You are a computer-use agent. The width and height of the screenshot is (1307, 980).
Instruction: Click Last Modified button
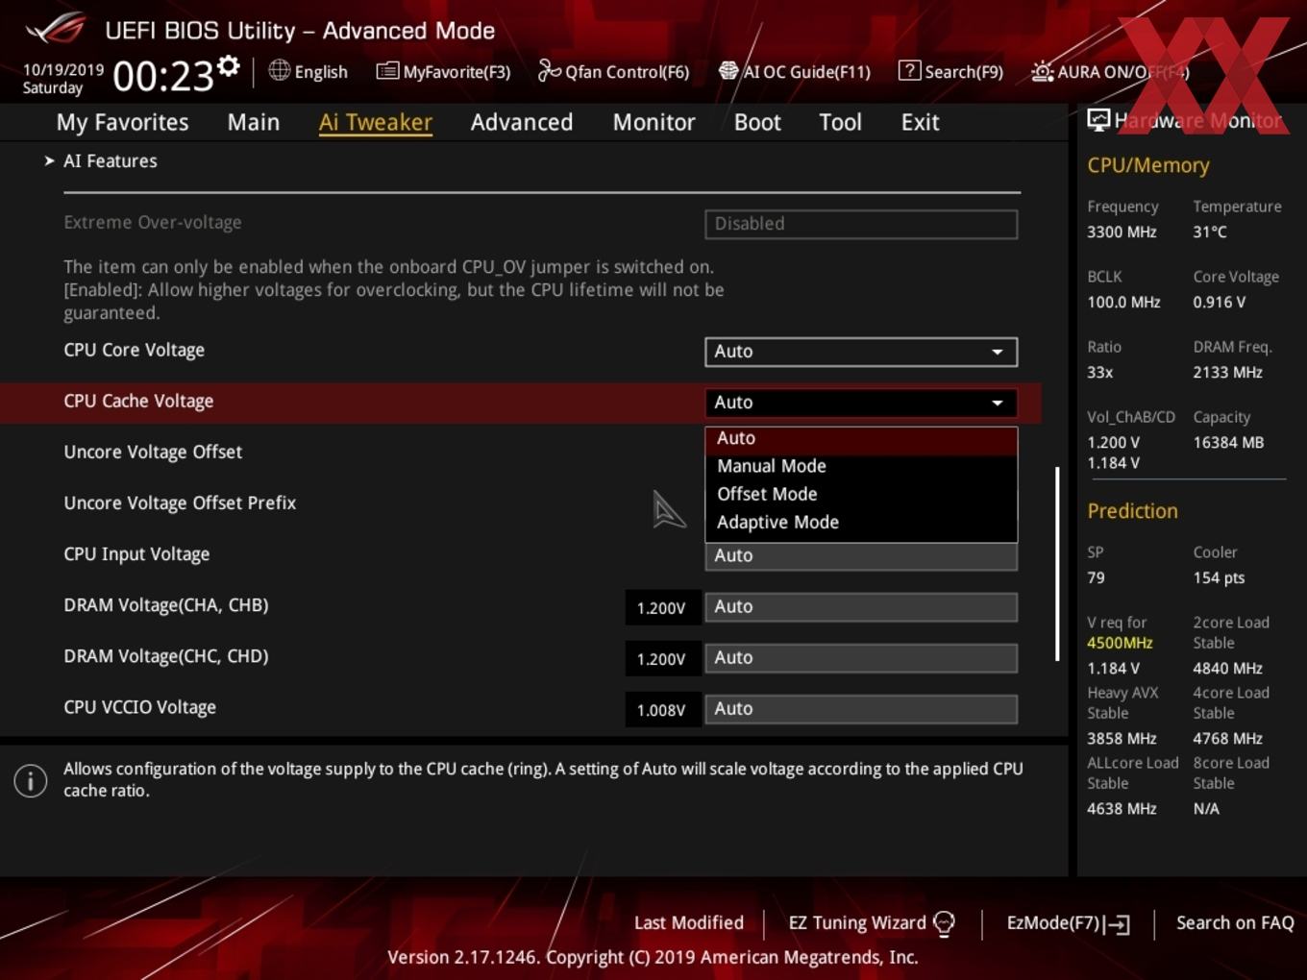click(688, 923)
